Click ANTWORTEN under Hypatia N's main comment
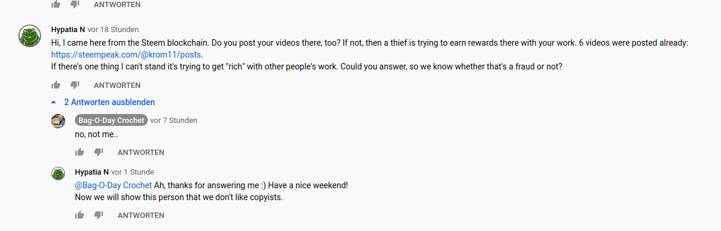Screen dimensions: 721x231 [117, 86]
